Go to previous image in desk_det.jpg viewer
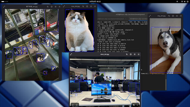This screenshot has height=107, width=190. [x=73, y=105]
